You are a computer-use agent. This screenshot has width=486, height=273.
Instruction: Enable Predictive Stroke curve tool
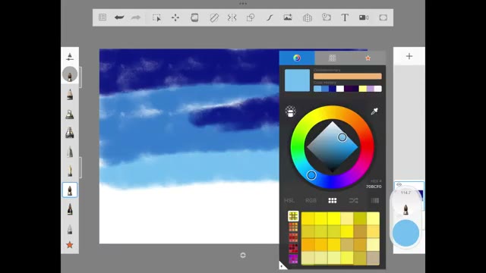(270, 17)
